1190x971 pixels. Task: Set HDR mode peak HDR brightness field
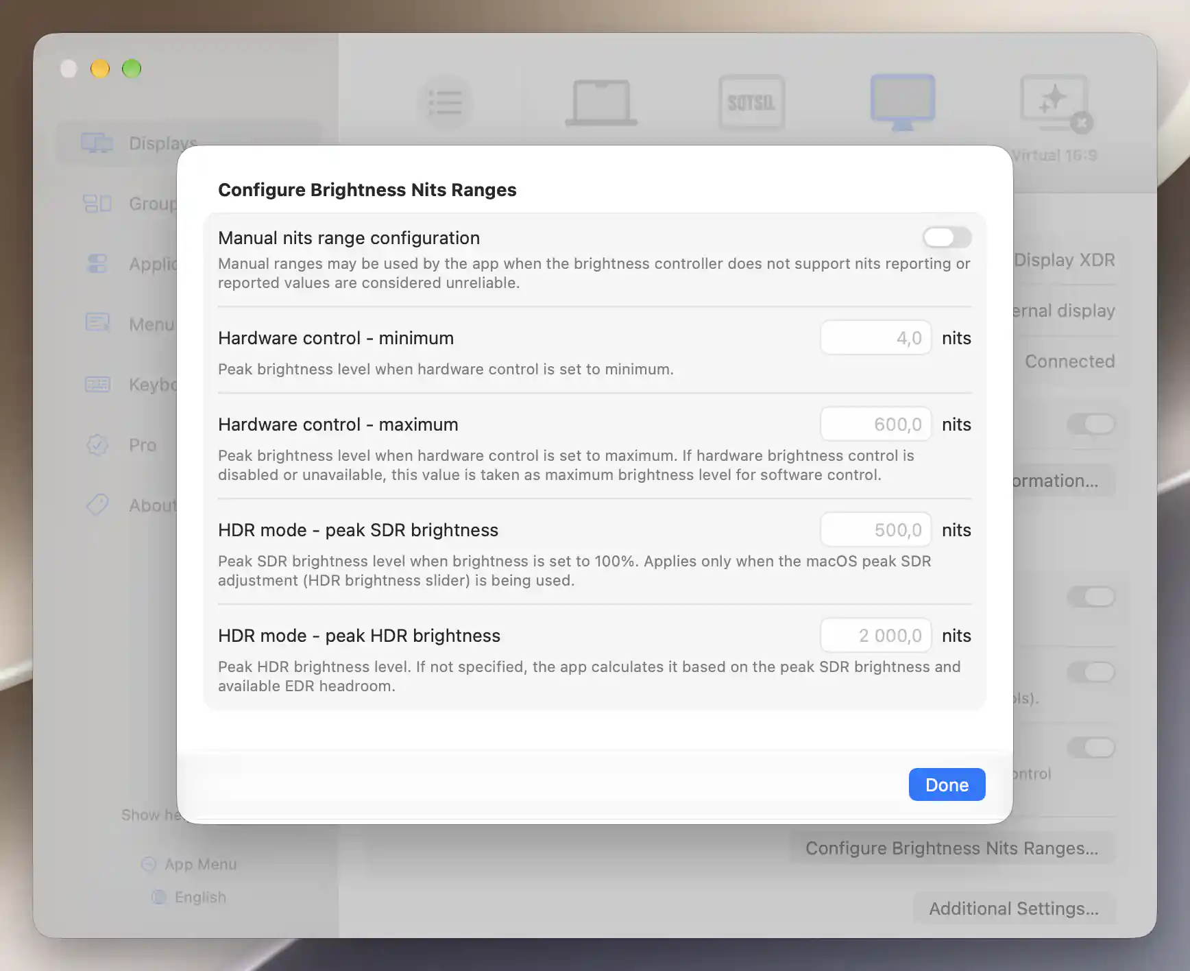click(x=876, y=635)
